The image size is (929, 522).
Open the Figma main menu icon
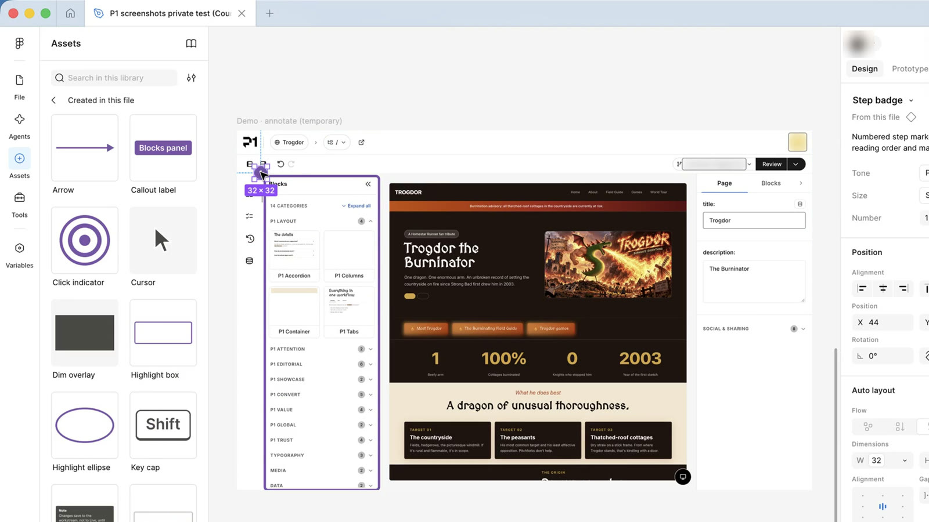click(20, 43)
